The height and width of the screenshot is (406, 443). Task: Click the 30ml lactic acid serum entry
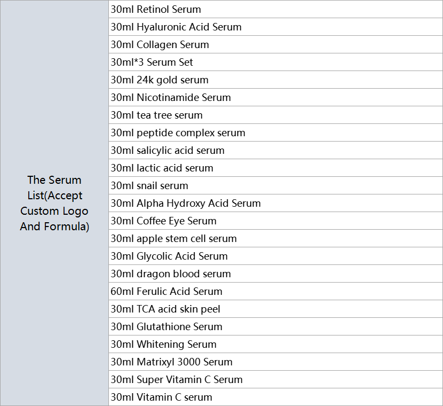(276, 168)
